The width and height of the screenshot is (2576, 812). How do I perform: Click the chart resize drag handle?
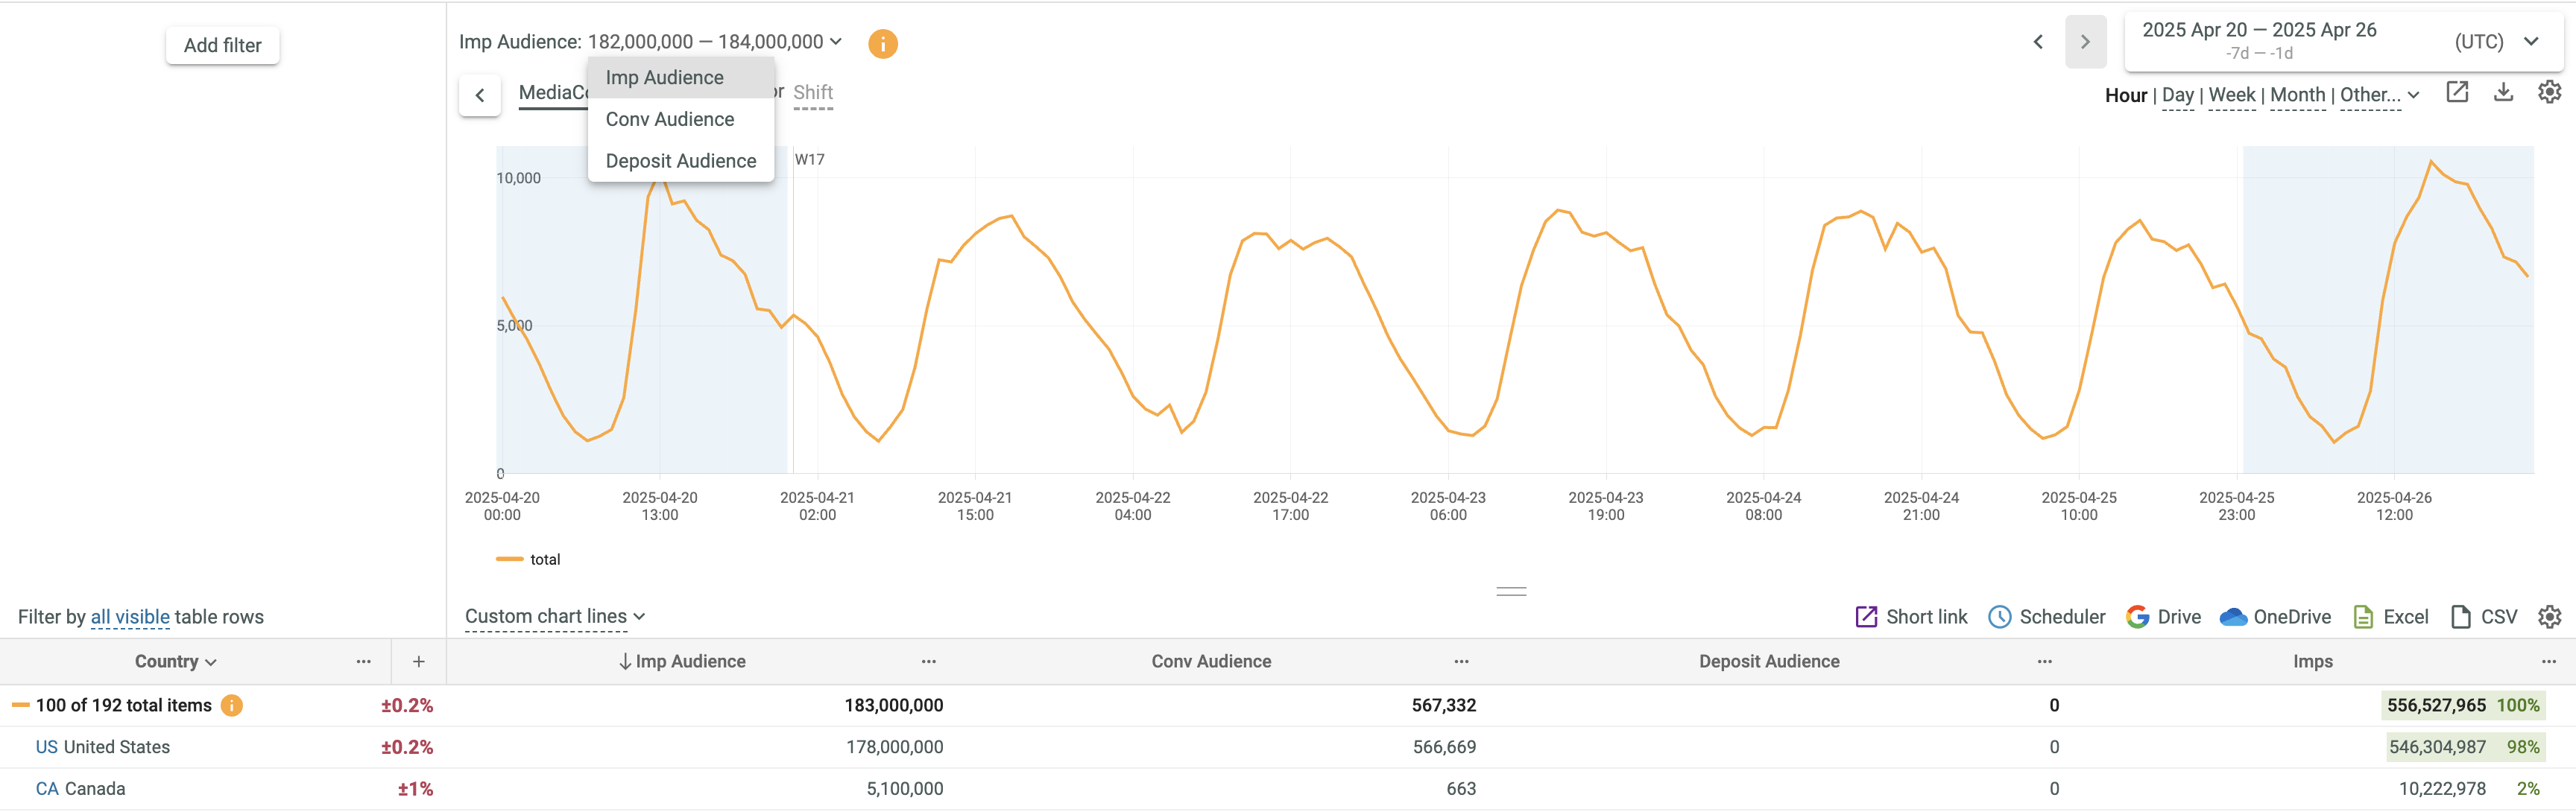1511,591
